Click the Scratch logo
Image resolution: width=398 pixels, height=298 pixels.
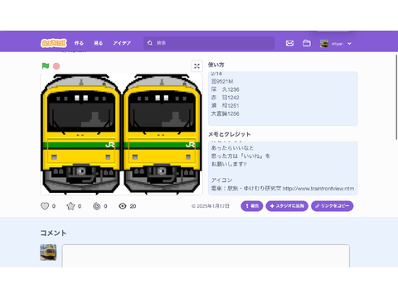54,43
